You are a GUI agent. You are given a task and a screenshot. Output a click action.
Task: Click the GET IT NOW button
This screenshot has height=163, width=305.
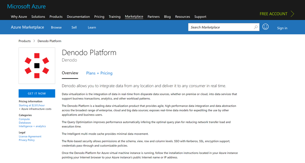(37, 93)
